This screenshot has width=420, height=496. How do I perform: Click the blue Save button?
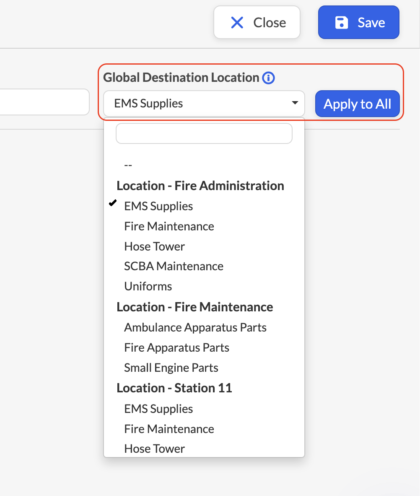click(359, 23)
